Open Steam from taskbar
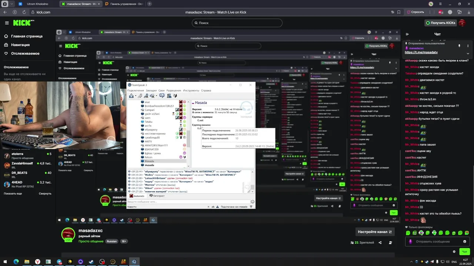This screenshot has width=474, height=266. (91, 262)
